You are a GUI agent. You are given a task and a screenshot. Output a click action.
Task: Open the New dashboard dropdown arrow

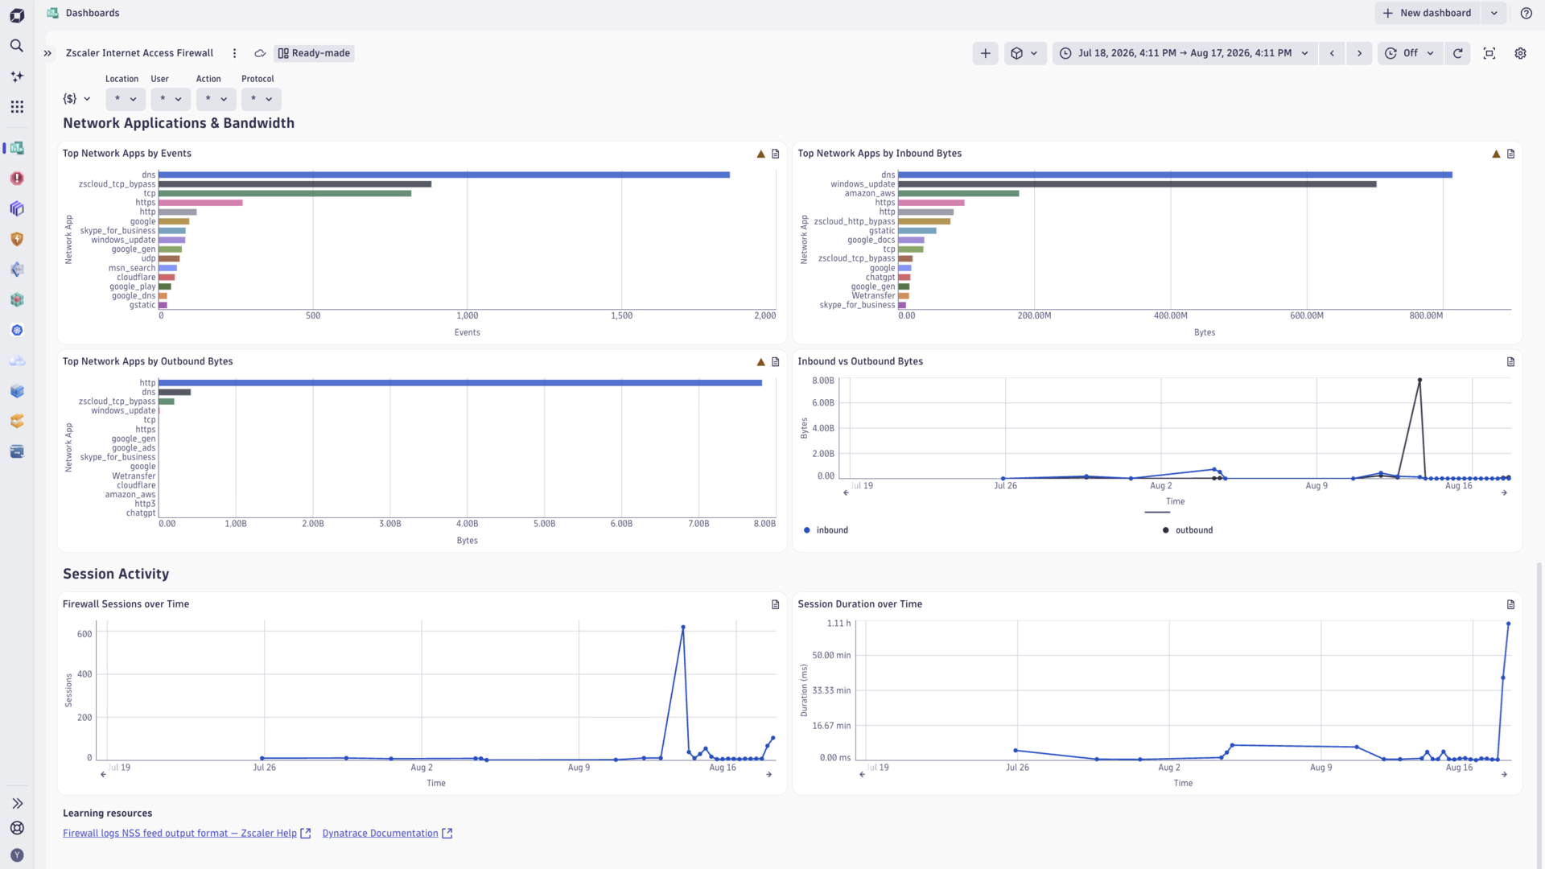[1494, 13]
